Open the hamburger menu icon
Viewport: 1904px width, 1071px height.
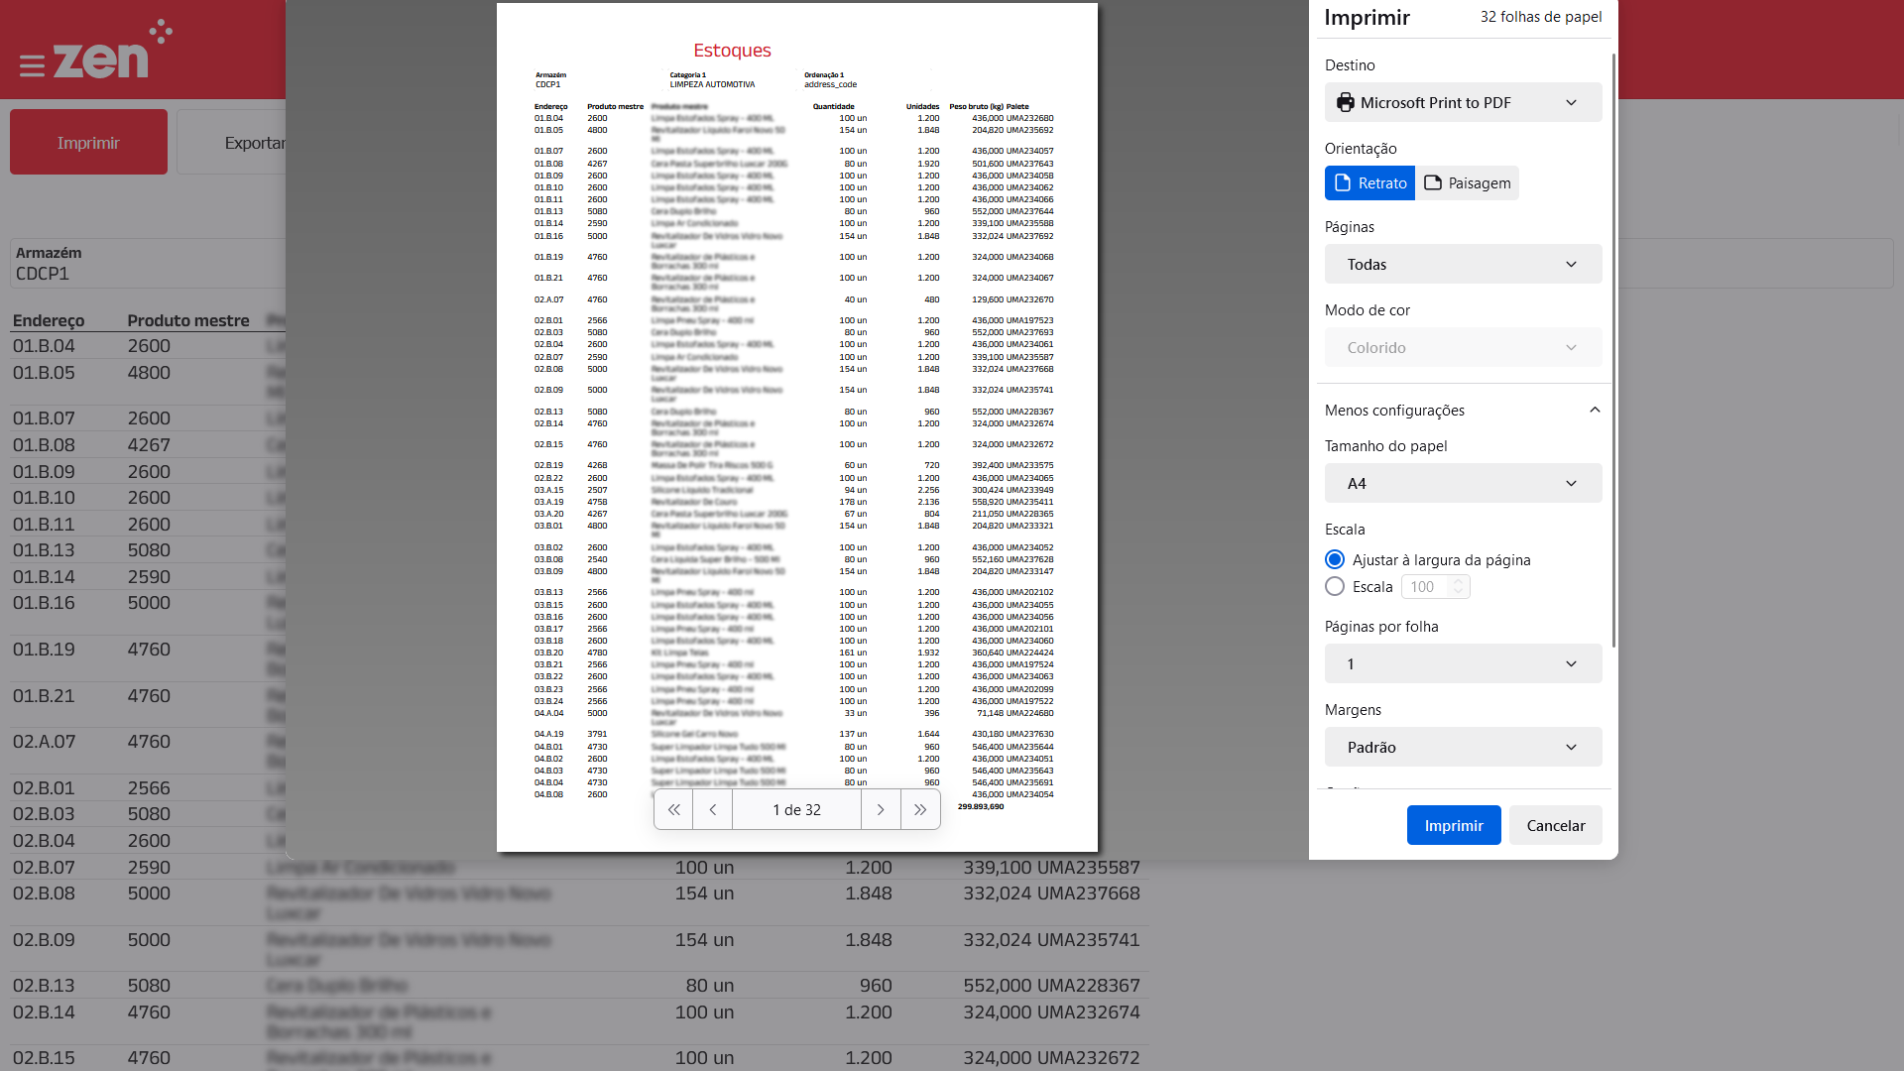32,66
